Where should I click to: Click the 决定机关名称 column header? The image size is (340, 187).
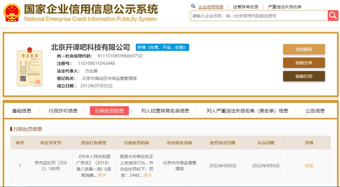pos(179,143)
